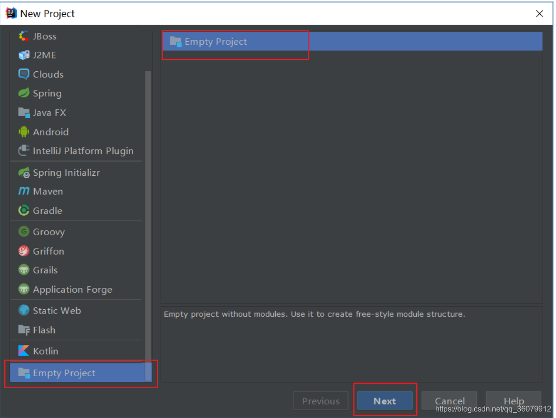Click the Spring Initializr icon
The width and height of the screenshot is (556, 418).
pos(24,172)
